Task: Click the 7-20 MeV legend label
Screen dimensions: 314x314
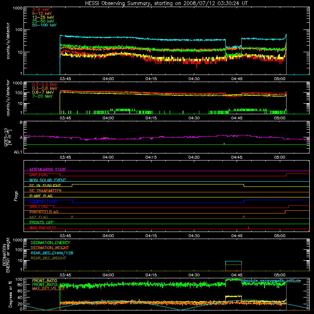Action: tap(42, 96)
